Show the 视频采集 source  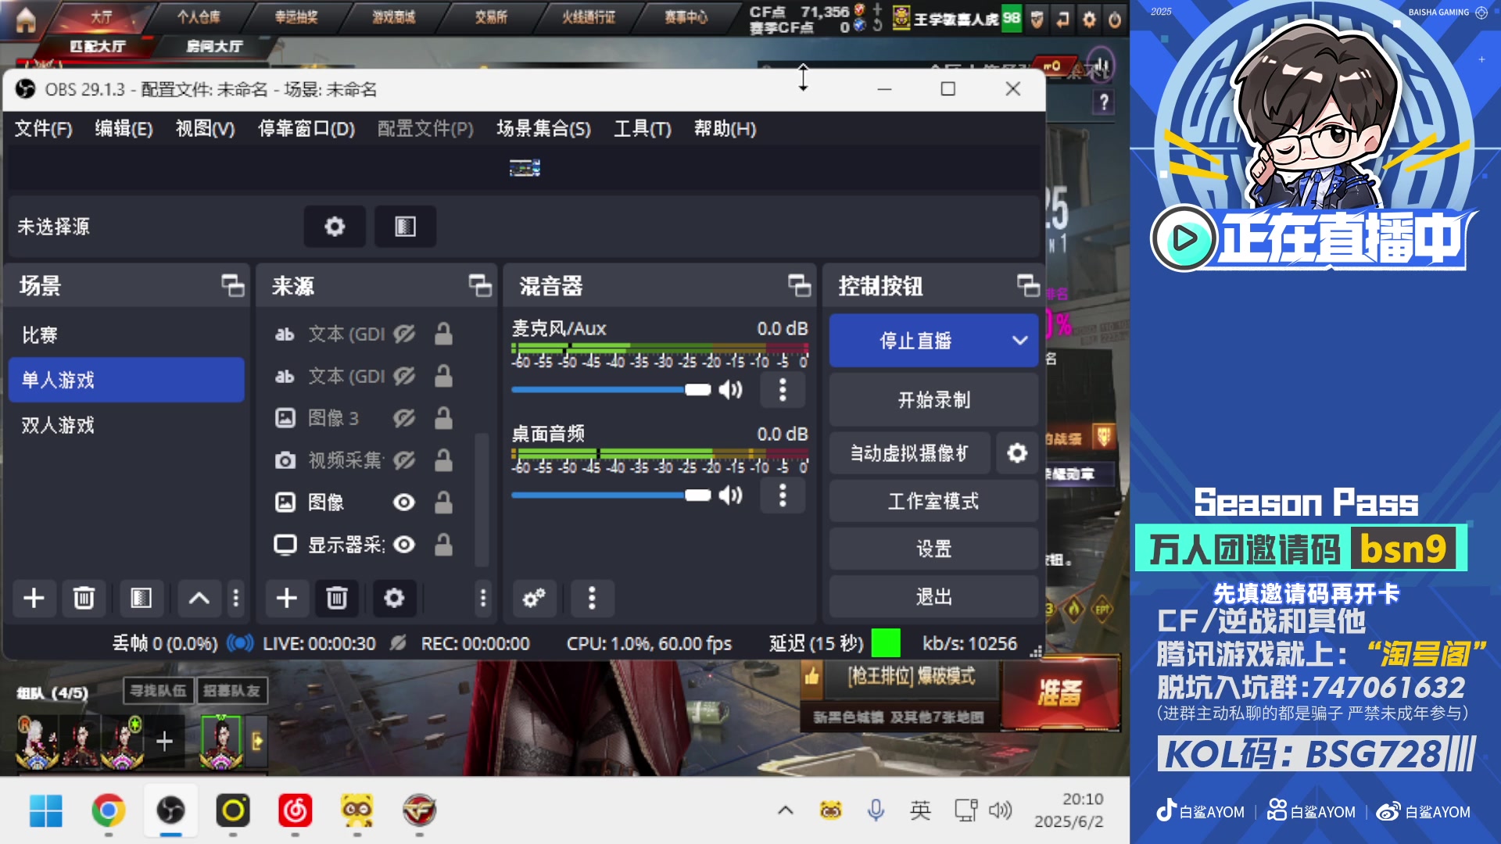point(404,460)
